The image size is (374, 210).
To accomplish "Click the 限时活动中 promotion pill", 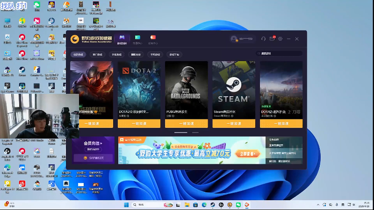I will pos(93,149).
